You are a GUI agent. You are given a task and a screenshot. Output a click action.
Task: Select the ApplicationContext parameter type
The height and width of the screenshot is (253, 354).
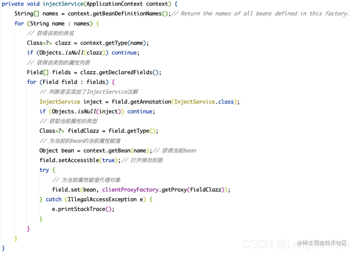[x=115, y=4]
